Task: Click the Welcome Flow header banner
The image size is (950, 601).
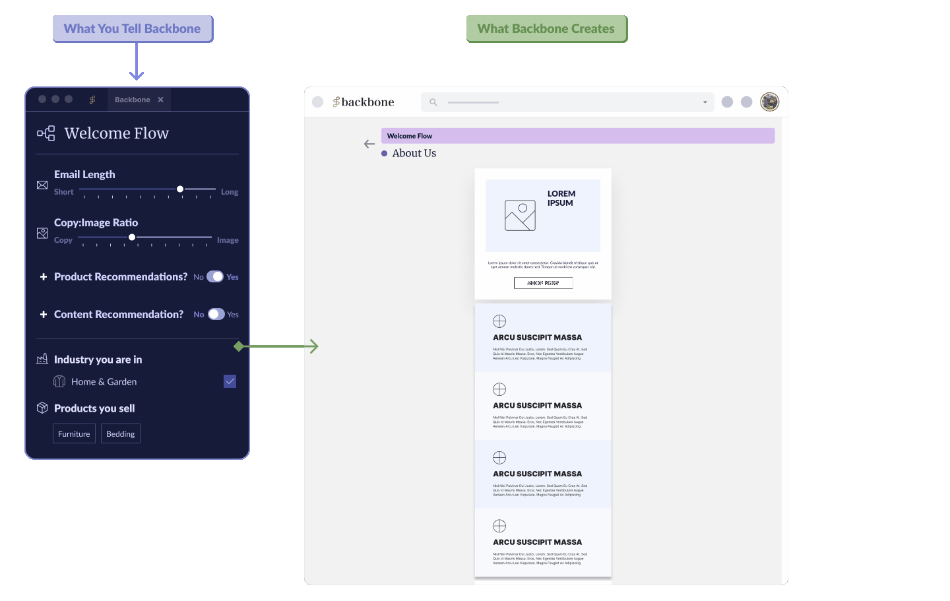Action: [x=578, y=135]
